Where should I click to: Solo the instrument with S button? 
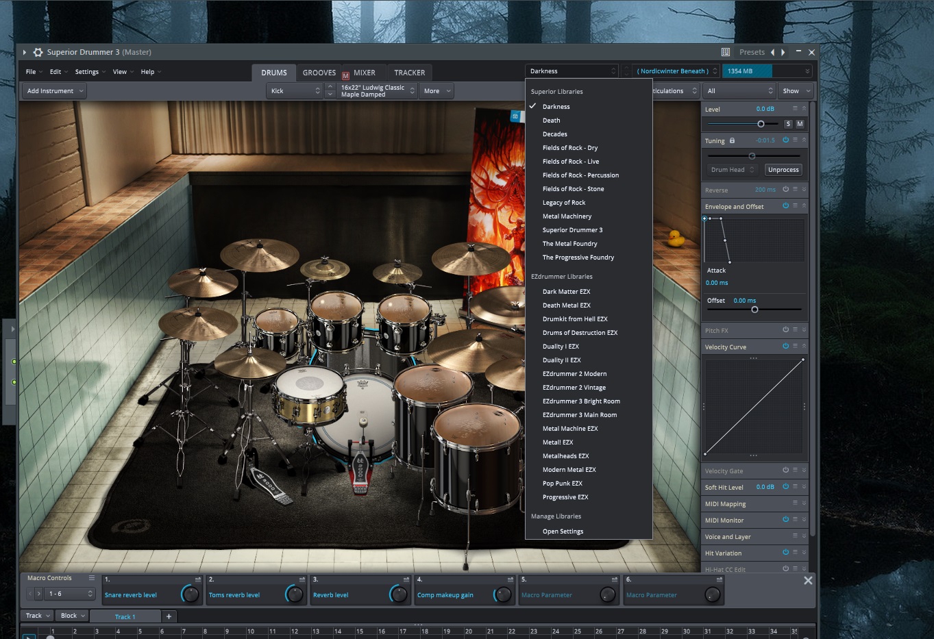point(788,124)
